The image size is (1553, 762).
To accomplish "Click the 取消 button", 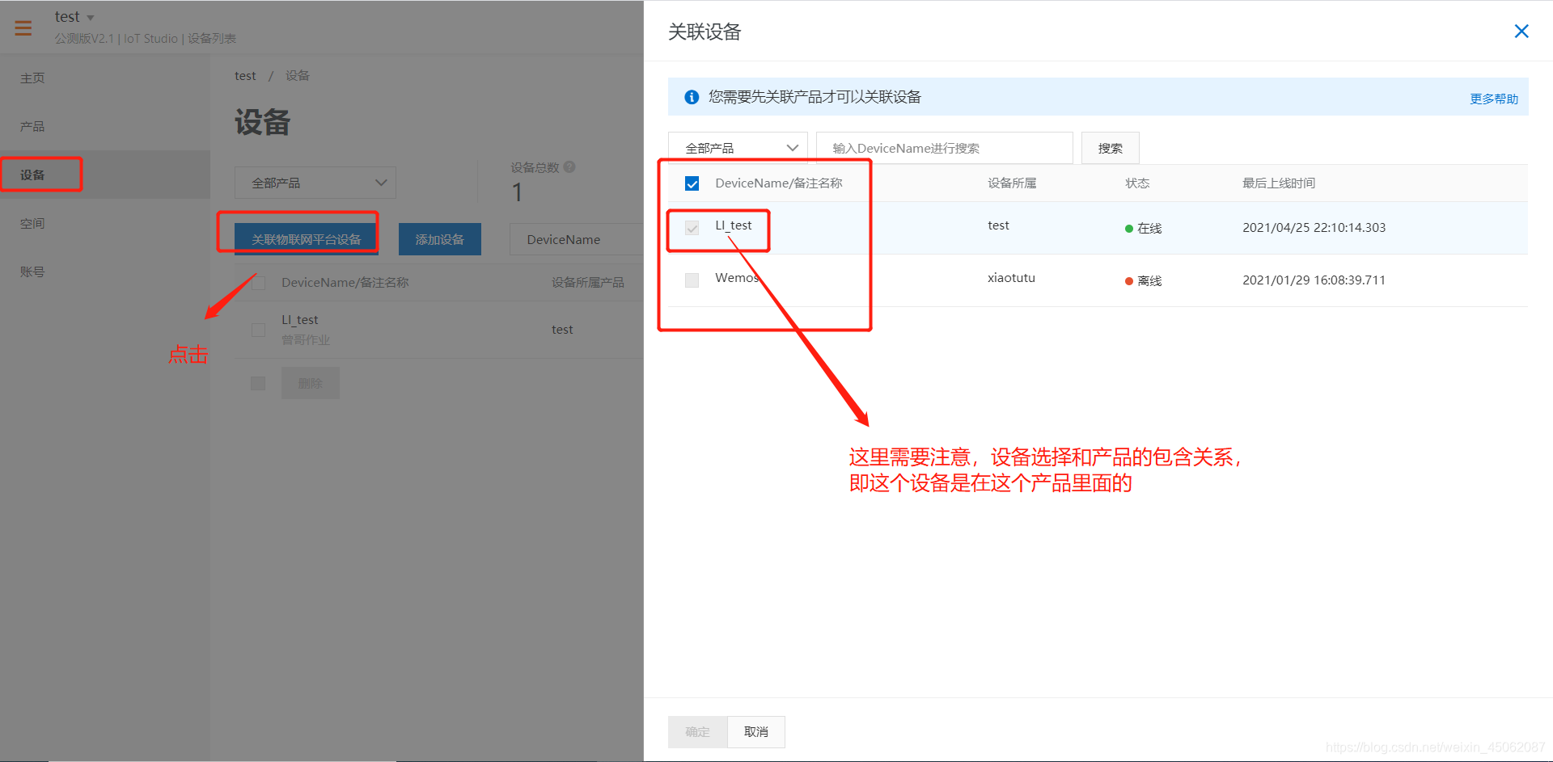I will [755, 731].
